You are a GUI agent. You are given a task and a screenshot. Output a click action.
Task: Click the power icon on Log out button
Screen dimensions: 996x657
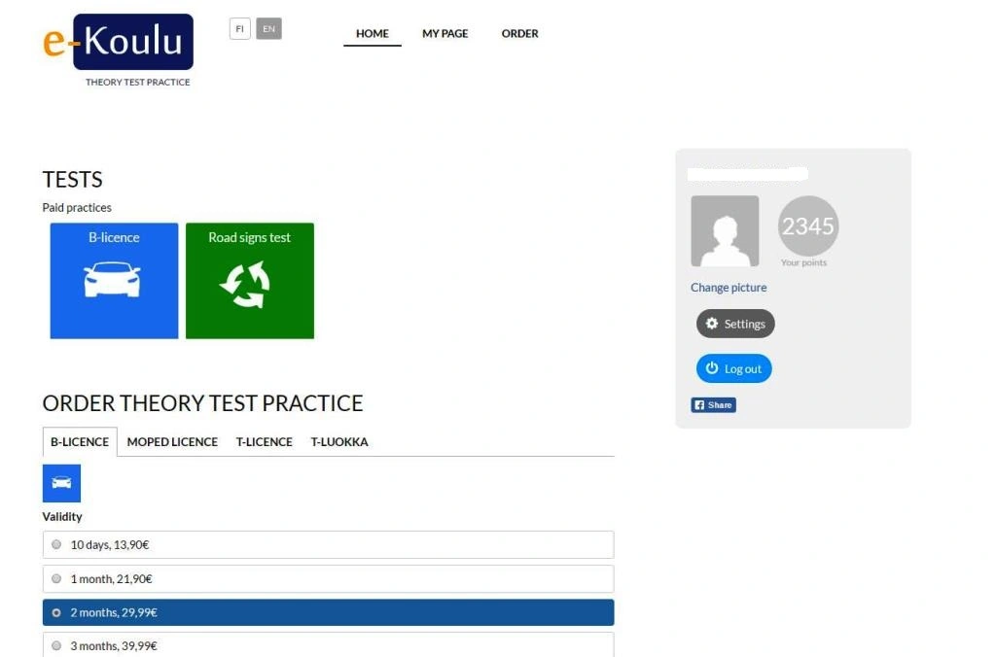coord(711,368)
